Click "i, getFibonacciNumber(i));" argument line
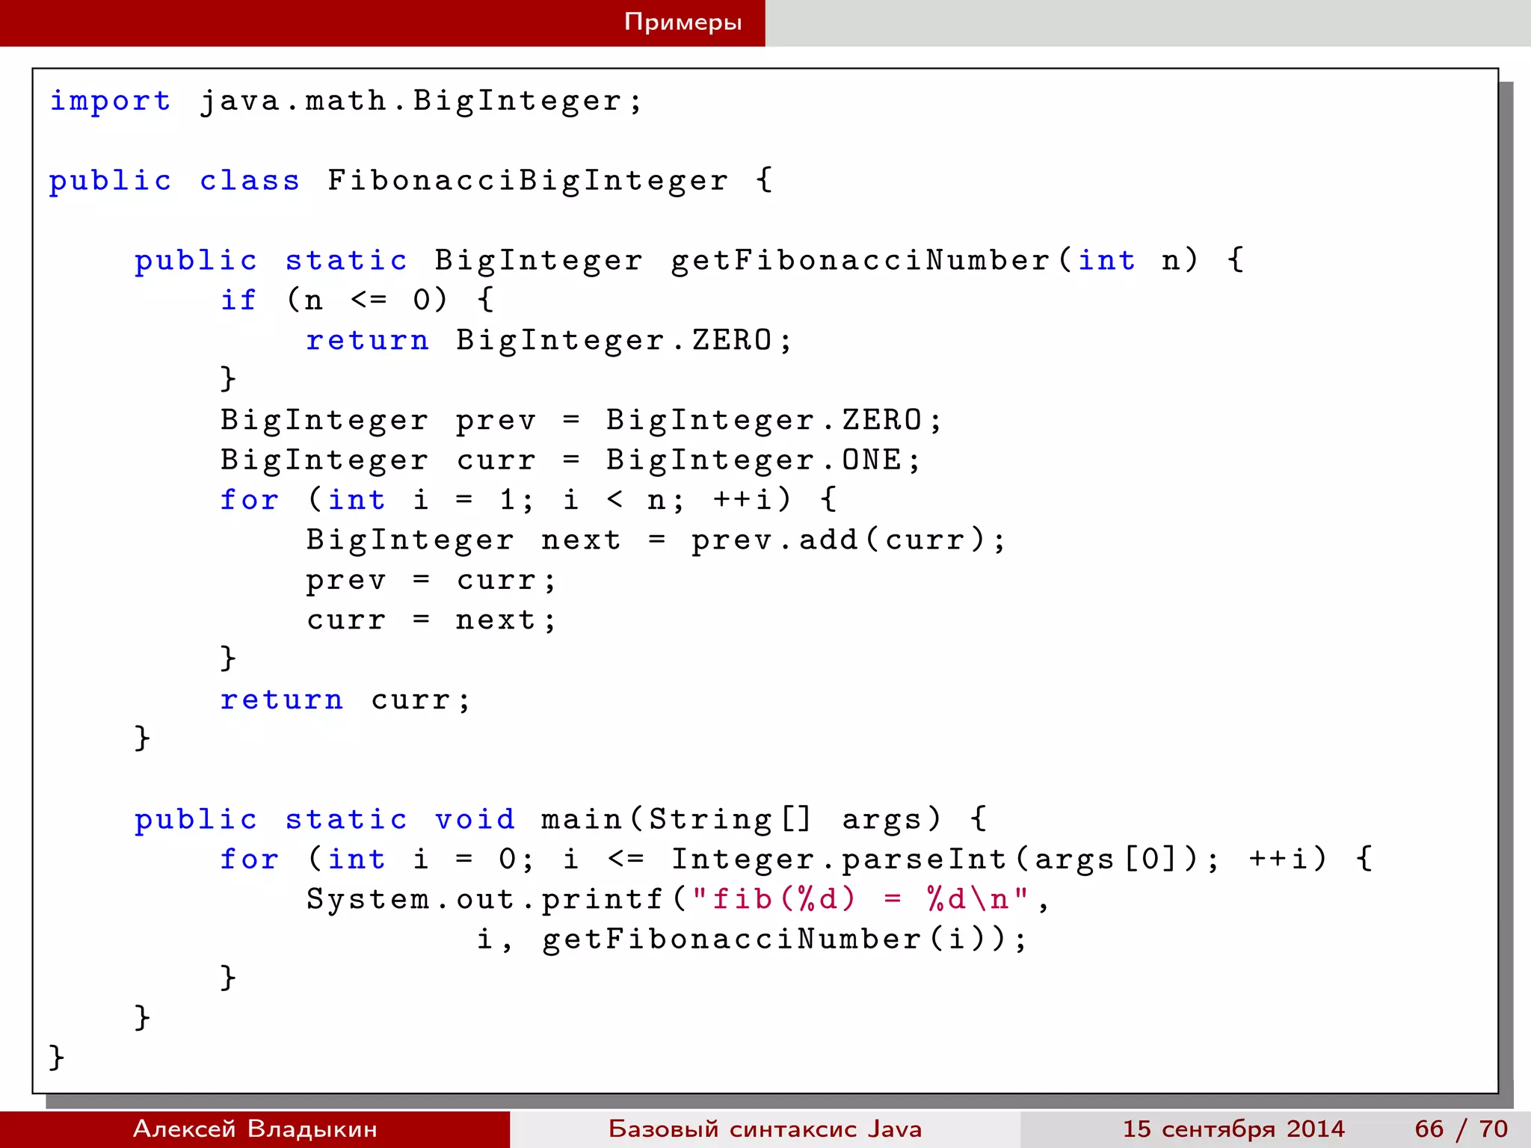Viewport: 1531px width, 1148px height. click(753, 939)
